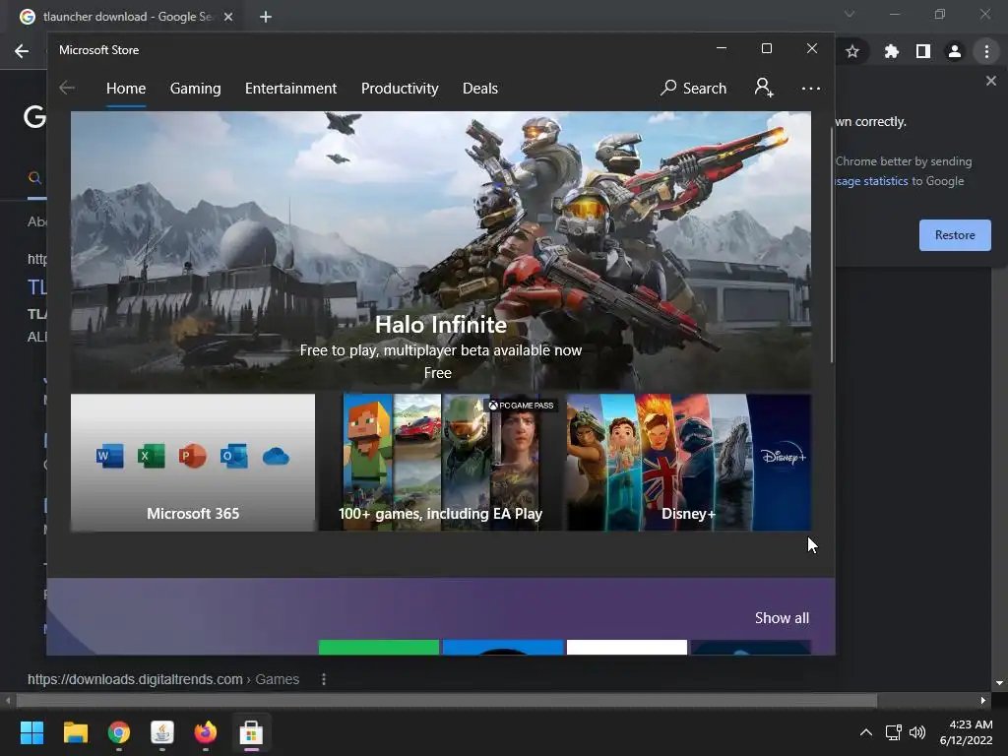The height and width of the screenshot is (756, 1008).
Task: Open Search in Microsoft Store
Action: tap(693, 88)
